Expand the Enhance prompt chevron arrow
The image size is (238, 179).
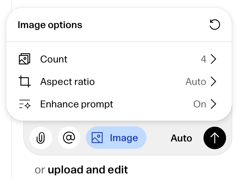coord(213,104)
